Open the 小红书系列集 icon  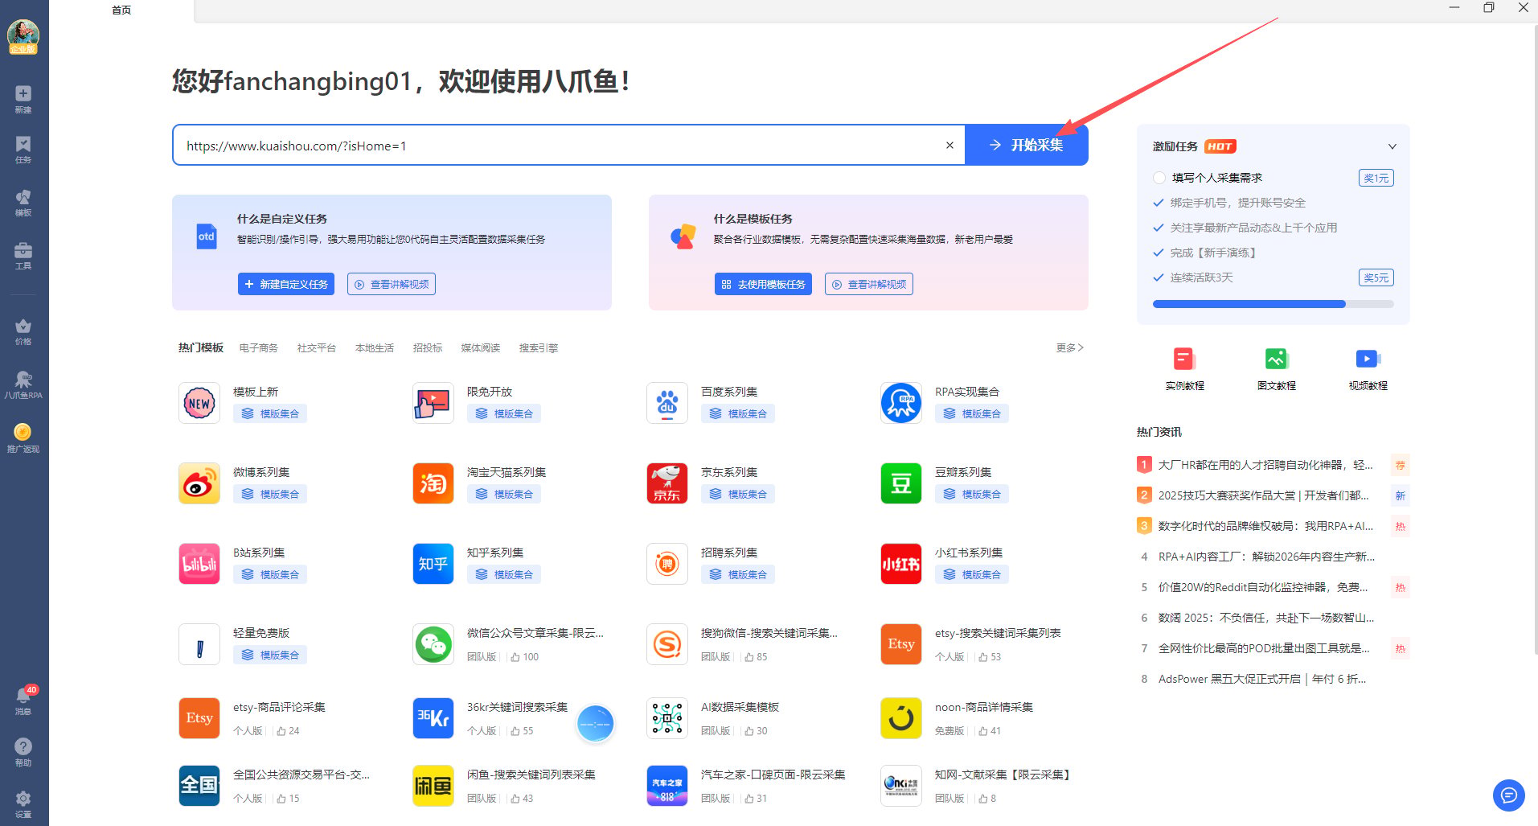(x=901, y=564)
